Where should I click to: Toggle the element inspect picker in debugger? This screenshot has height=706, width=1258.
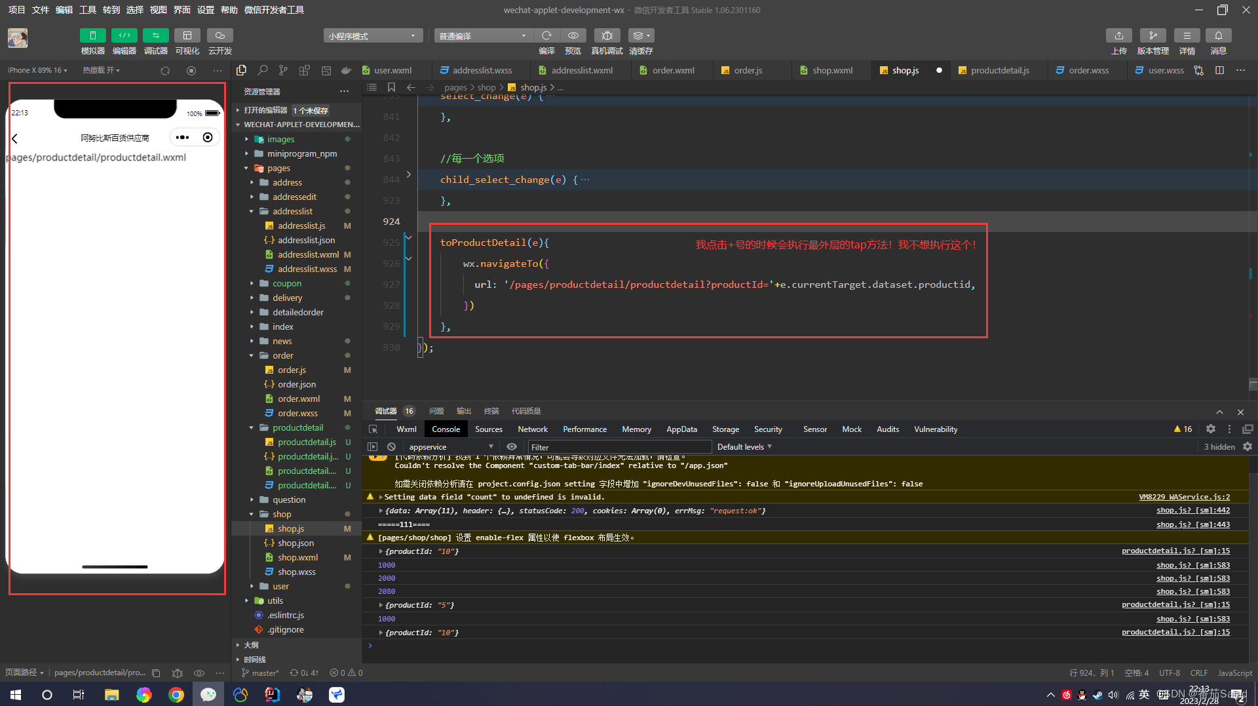(373, 429)
